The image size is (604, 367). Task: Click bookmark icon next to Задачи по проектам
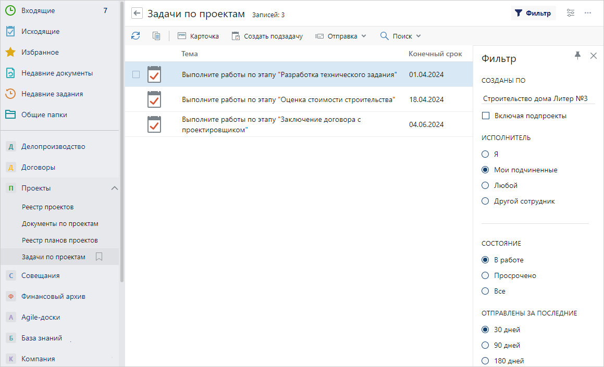click(99, 257)
